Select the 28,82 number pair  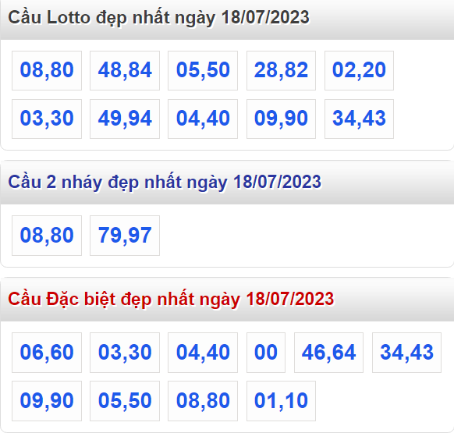coord(281,70)
